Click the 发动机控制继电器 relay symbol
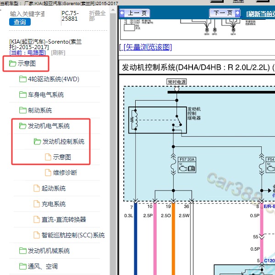 pos(158,120)
